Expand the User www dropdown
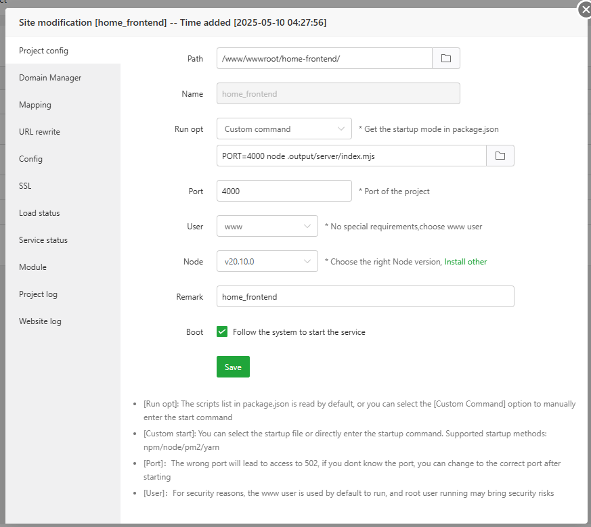The width and height of the screenshot is (591, 527). point(267,227)
